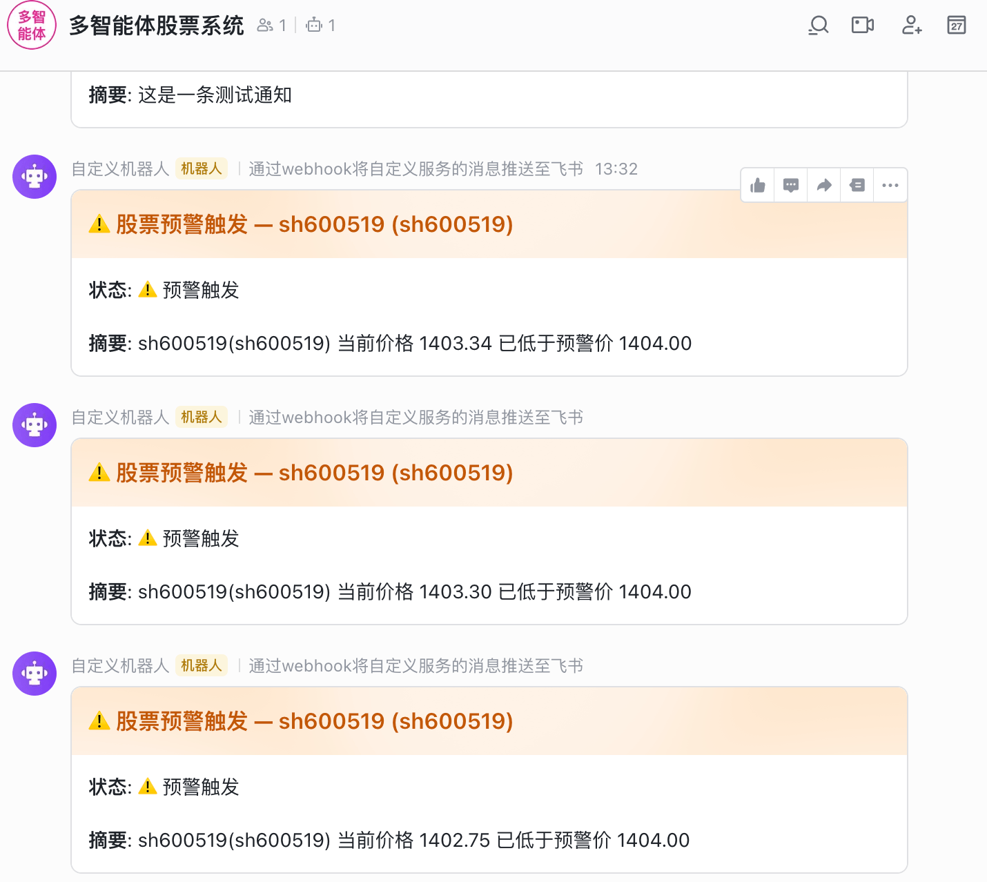This screenshot has width=987, height=882.
Task: View the group member count
Action: (x=271, y=26)
